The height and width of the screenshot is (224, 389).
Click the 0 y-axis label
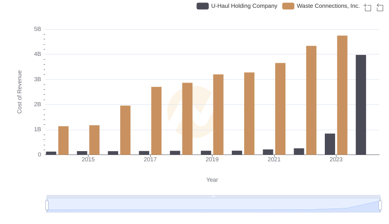click(39, 155)
